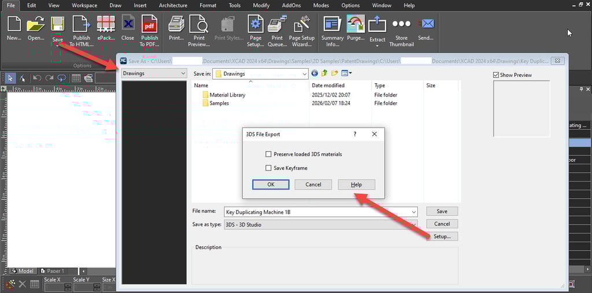
Task: Click the New file ribbon icon
Action: point(14,24)
